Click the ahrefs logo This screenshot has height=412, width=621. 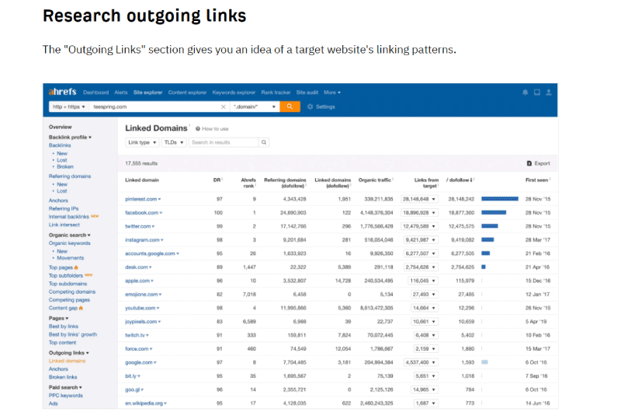tap(62, 92)
